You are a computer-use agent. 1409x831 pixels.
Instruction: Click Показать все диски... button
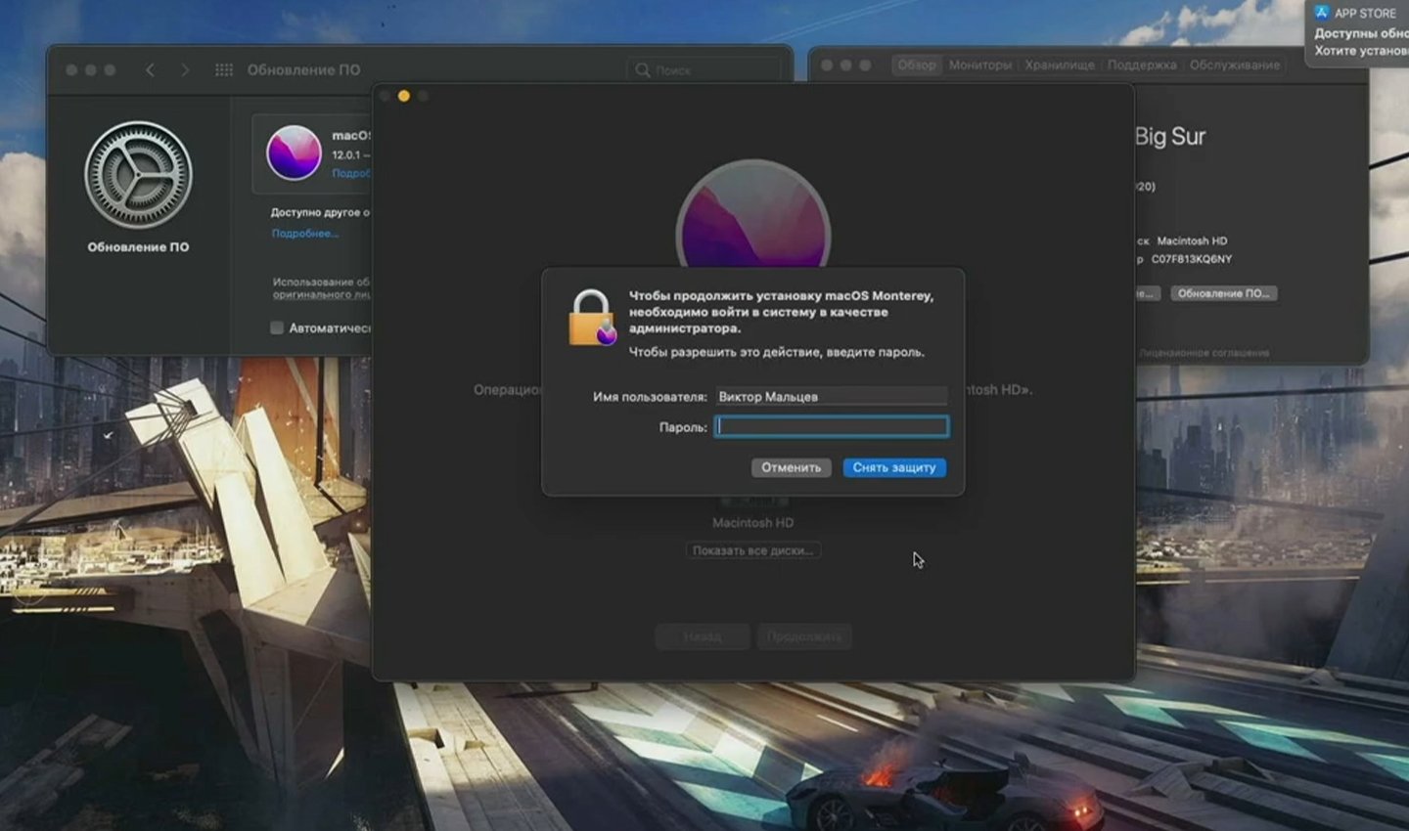[752, 550]
